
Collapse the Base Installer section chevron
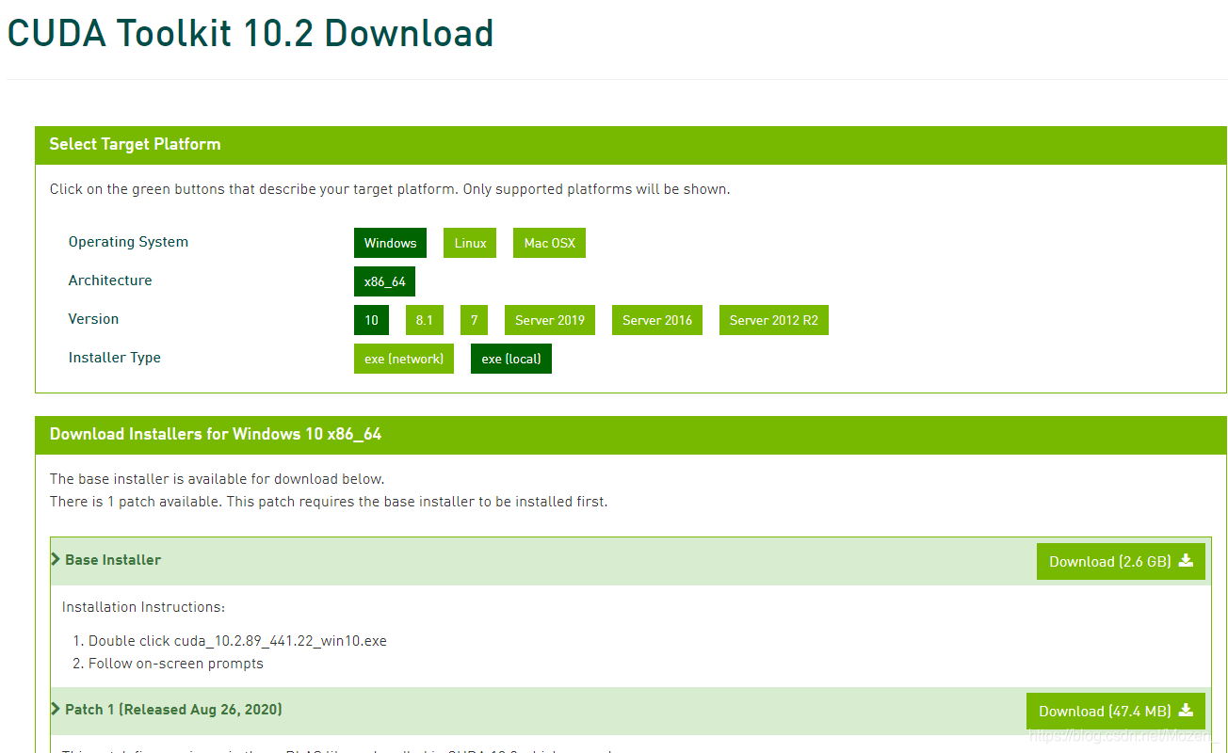pyautogui.click(x=56, y=560)
